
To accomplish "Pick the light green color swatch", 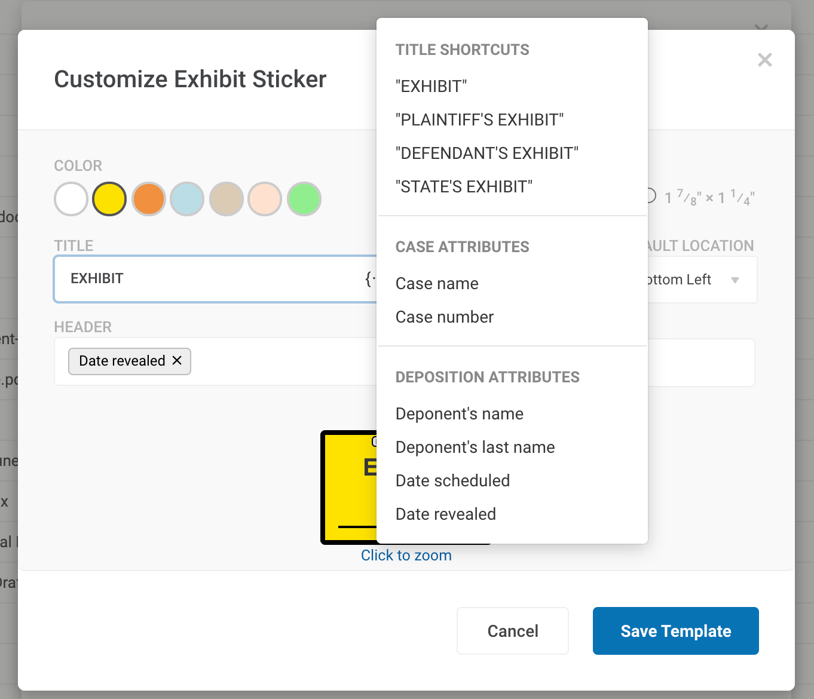I will (x=304, y=199).
